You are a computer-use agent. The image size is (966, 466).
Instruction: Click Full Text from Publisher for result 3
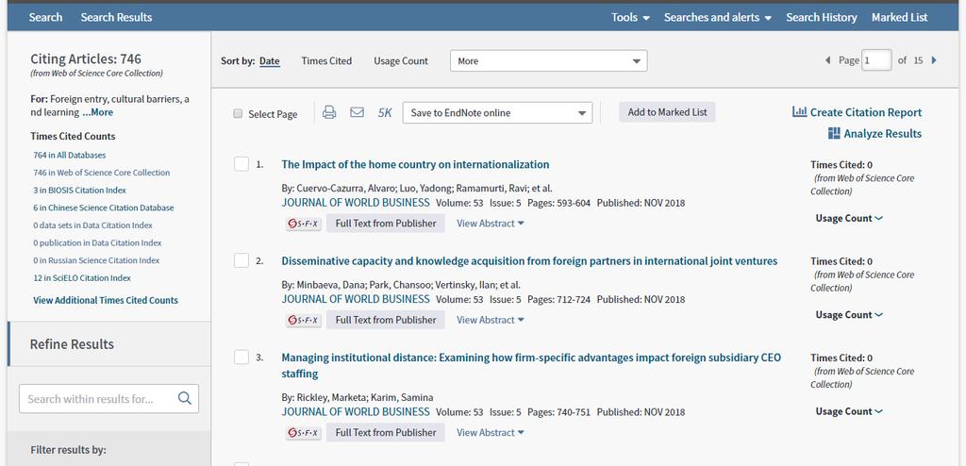tap(386, 433)
